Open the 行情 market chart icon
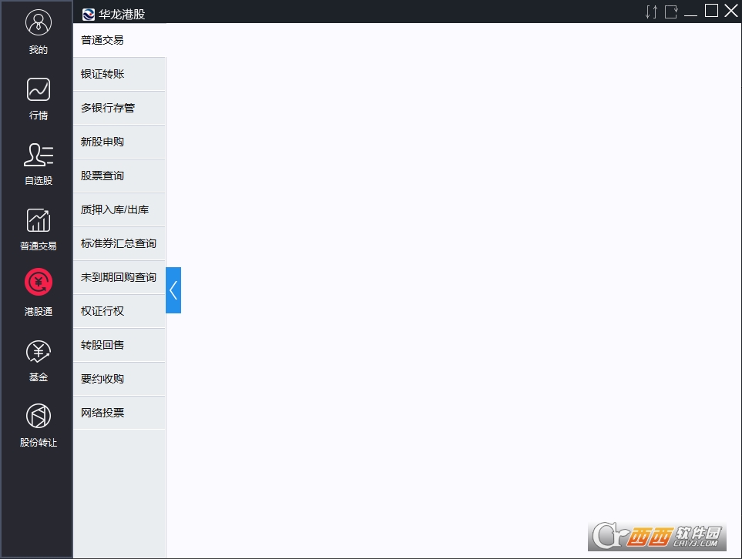Image resolution: width=742 pixels, height=559 pixels. pyautogui.click(x=39, y=89)
